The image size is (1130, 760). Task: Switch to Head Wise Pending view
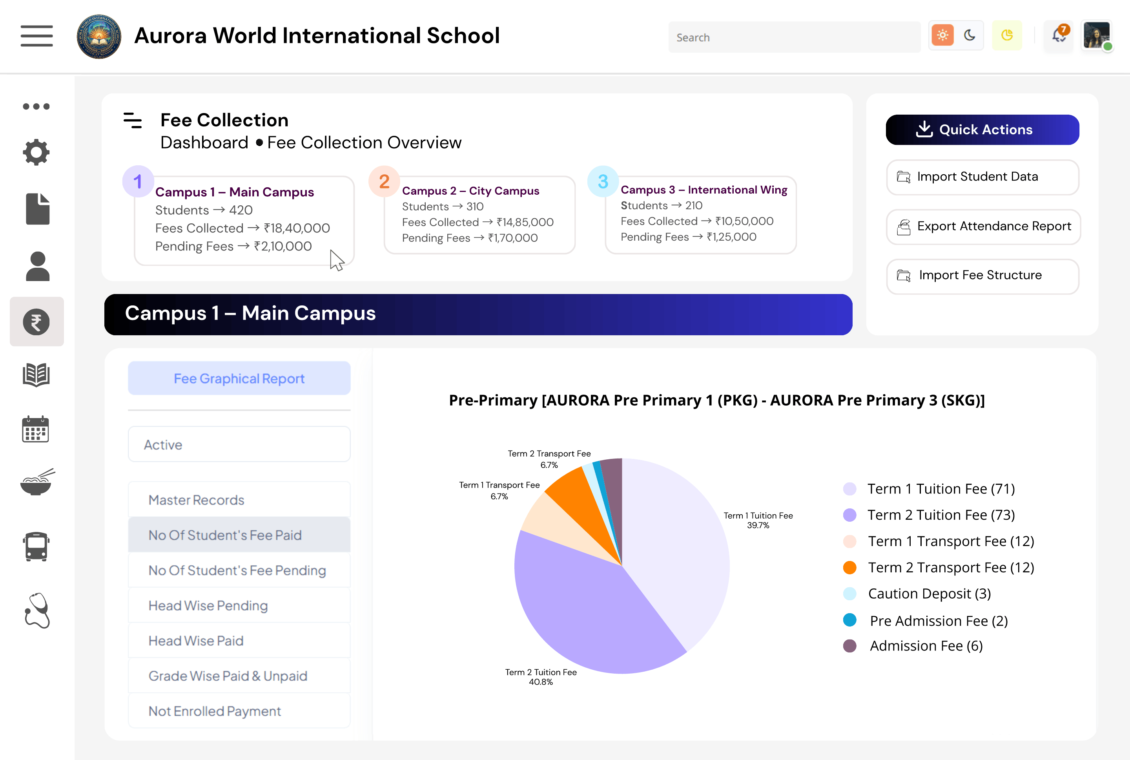239,605
